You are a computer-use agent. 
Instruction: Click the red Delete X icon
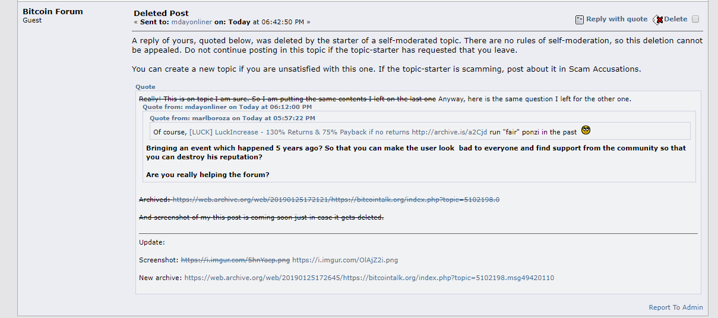tap(658, 20)
